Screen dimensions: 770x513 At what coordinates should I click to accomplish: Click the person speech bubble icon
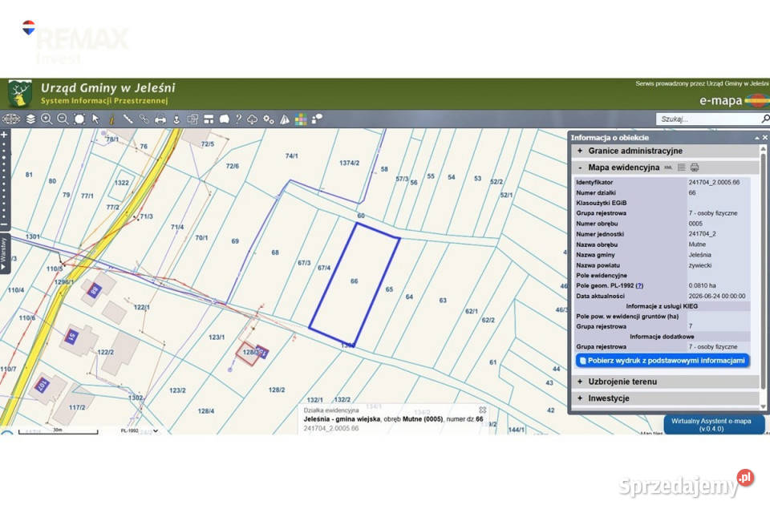tap(318, 119)
